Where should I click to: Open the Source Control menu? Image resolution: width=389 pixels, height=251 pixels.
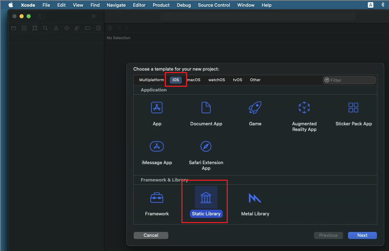click(x=214, y=5)
